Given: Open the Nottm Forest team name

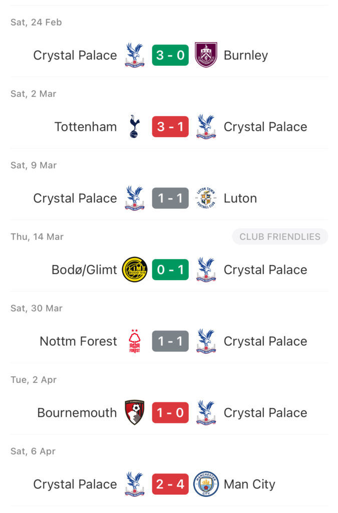Looking at the screenshot, I should [x=78, y=341].
